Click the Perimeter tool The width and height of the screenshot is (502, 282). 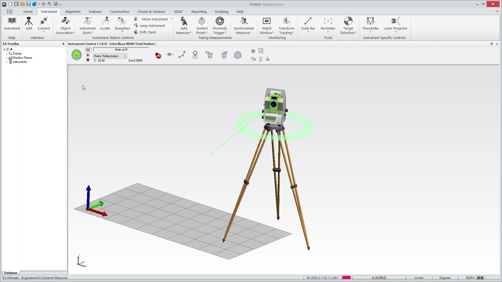328,25
